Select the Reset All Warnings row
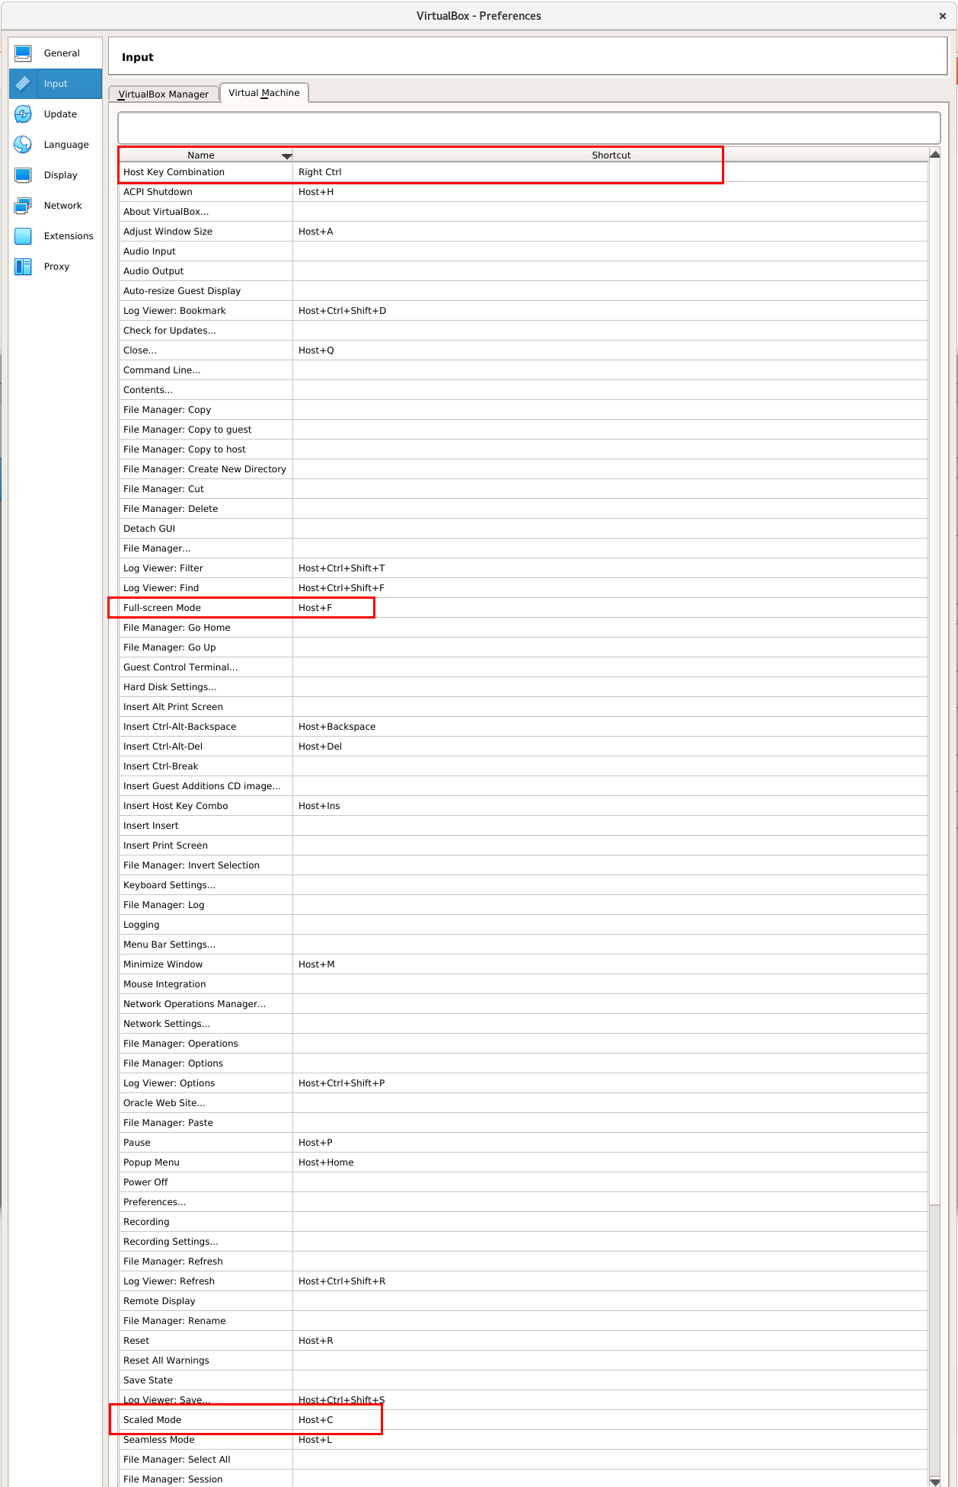958x1487 pixels. (x=523, y=1361)
